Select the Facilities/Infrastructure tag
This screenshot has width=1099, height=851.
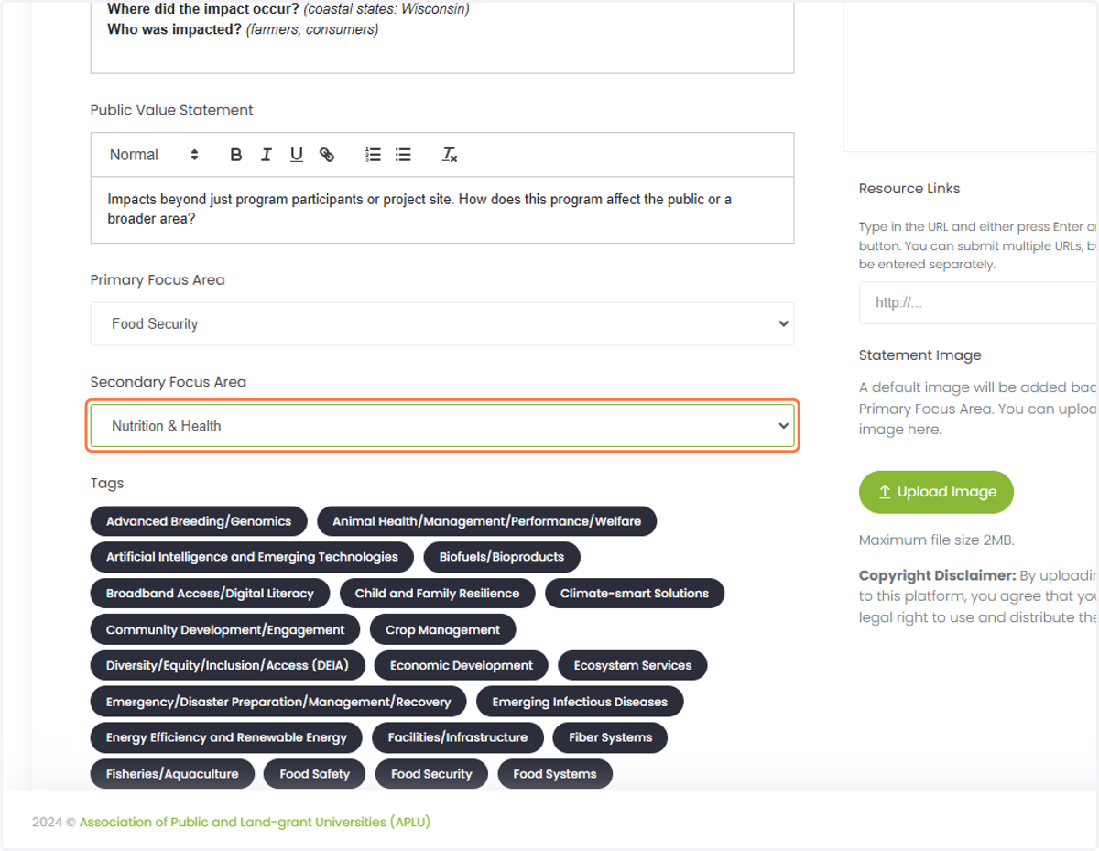[x=458, y=737]
